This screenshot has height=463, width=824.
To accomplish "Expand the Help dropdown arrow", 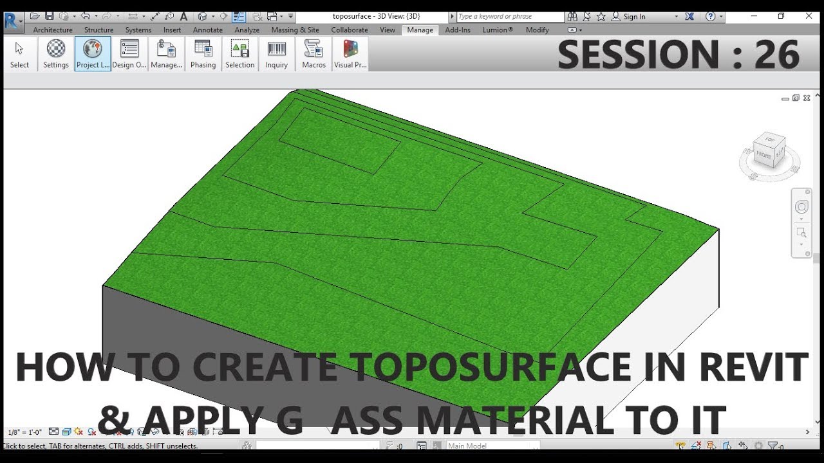I will pos(720,17).
